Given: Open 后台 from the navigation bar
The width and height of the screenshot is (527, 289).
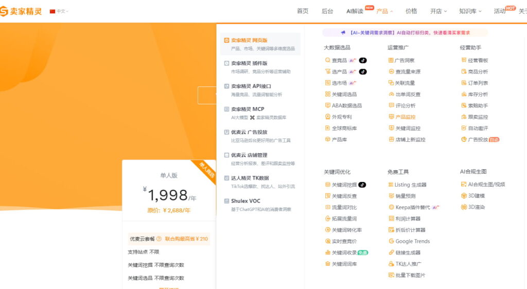Looking at the screenshot, I should coord(327,11).
